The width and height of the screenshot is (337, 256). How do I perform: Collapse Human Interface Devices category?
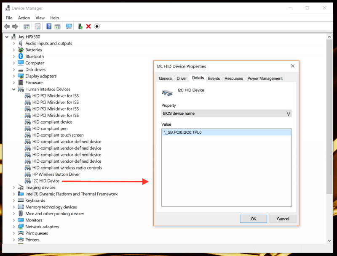pos(14,89)
